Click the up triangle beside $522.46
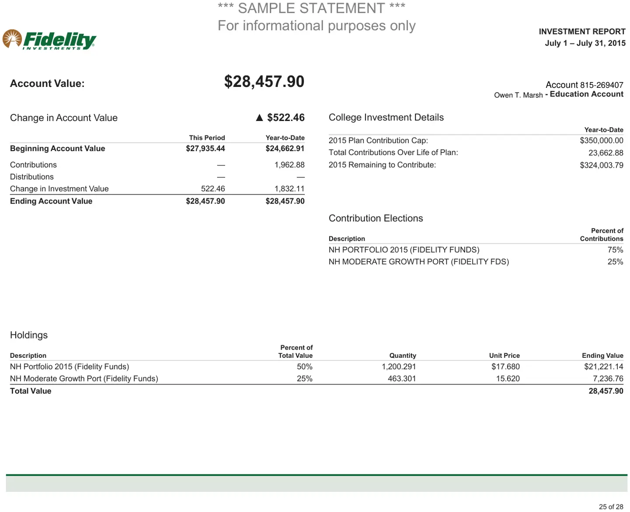The width and height of the screenshot is (630, 512). click(259, 118)
